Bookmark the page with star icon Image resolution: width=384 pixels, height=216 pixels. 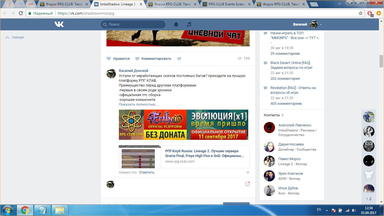(x=361, y=13)
